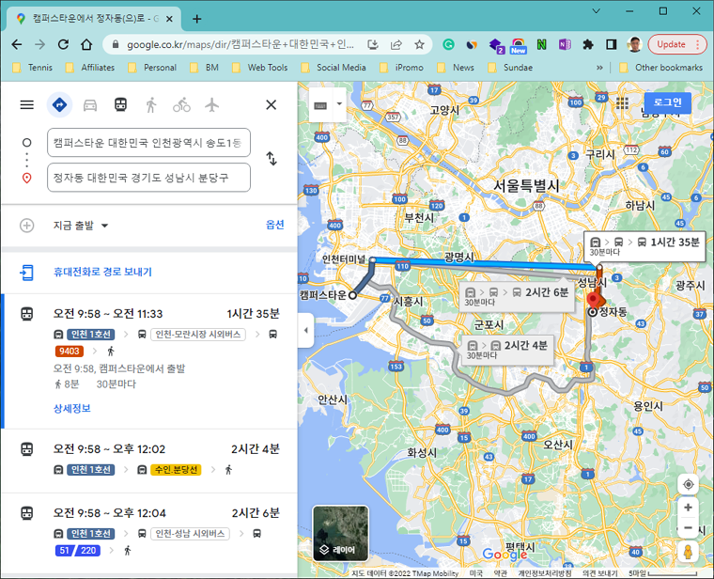The image size is (714, 579).
Task: Click the 1시간 35분 map route label
Action: click(x=644, y=246)
